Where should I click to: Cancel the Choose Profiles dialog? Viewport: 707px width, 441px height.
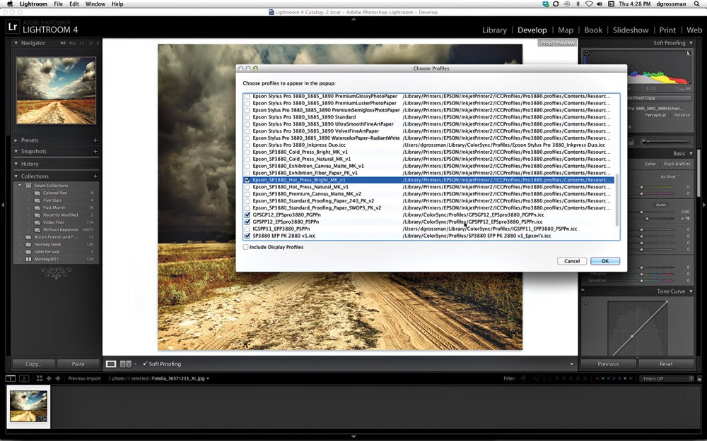tap(572, 261)
